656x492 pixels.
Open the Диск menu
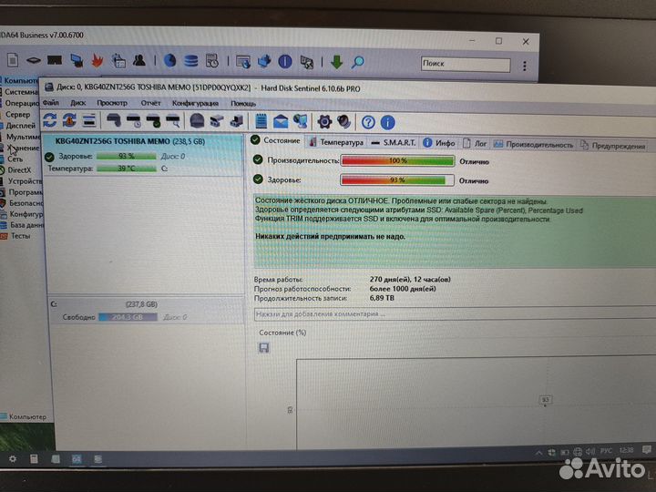[78, 102]
